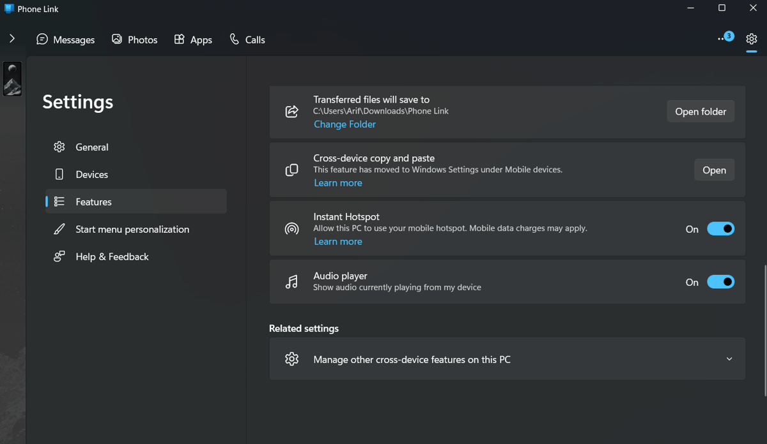This screenshot has width=767, height=444.
Task: Click the Instant Hotspot signal icon
Action: (291, 229)
